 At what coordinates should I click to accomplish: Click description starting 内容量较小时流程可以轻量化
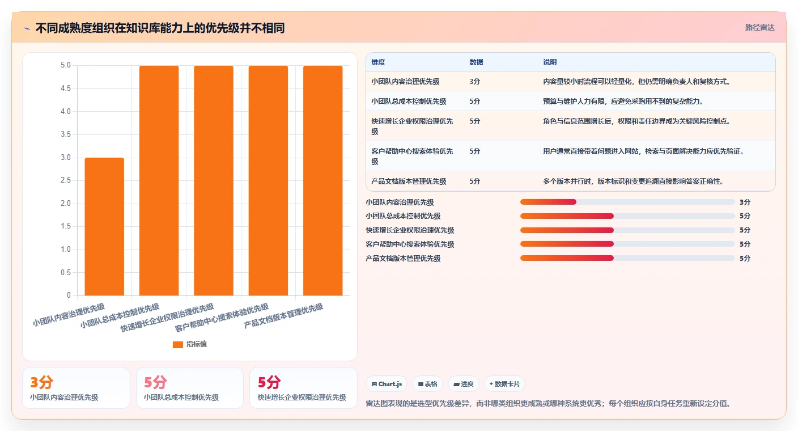click(636, 82)
